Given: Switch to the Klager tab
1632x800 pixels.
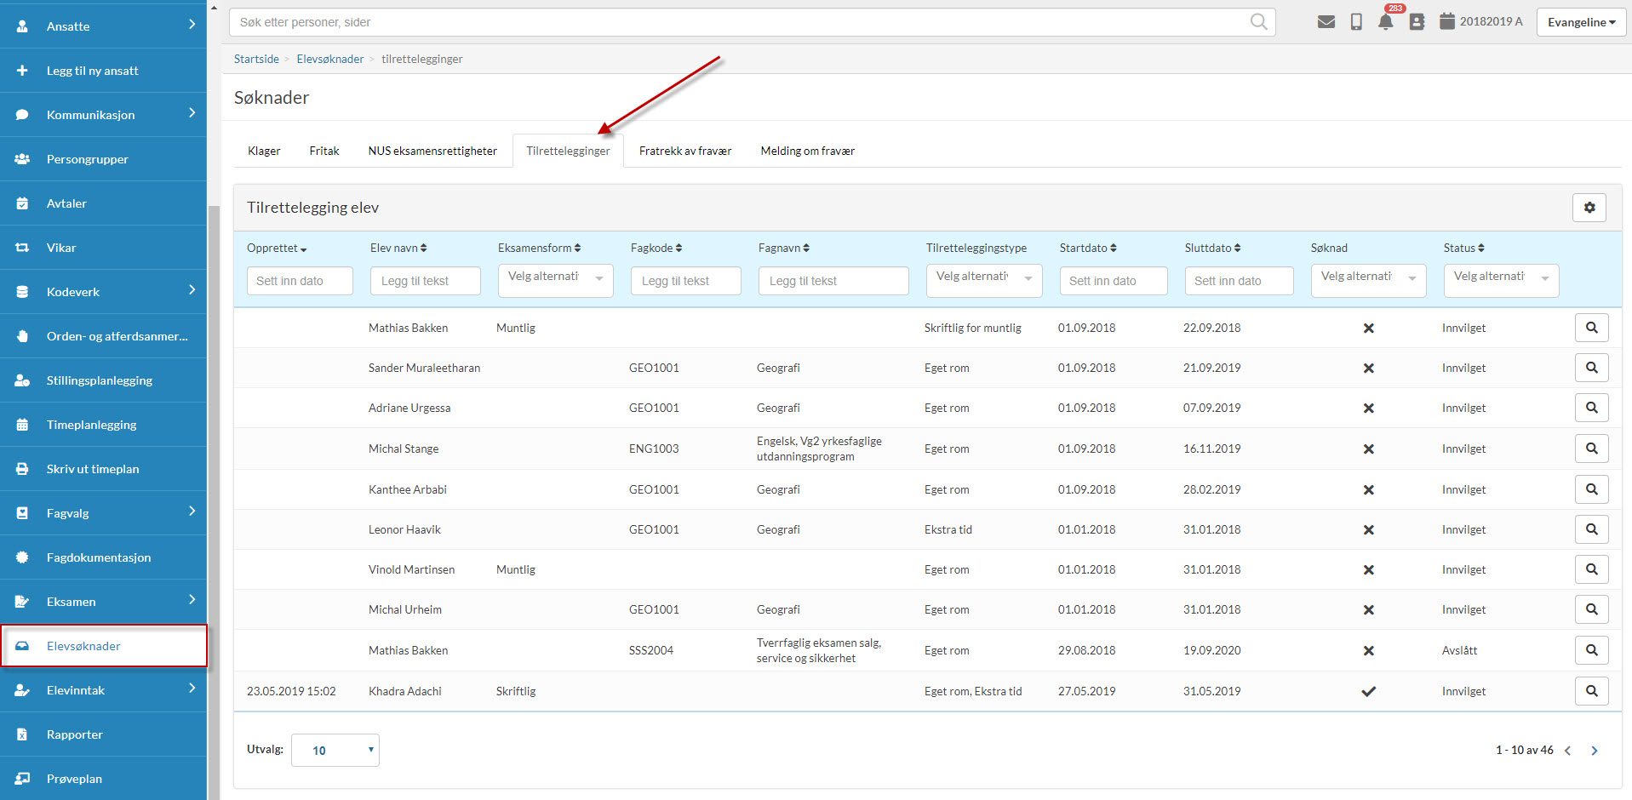Looking at the screenshot, I should pyautogui.click(x=264, y=151).
